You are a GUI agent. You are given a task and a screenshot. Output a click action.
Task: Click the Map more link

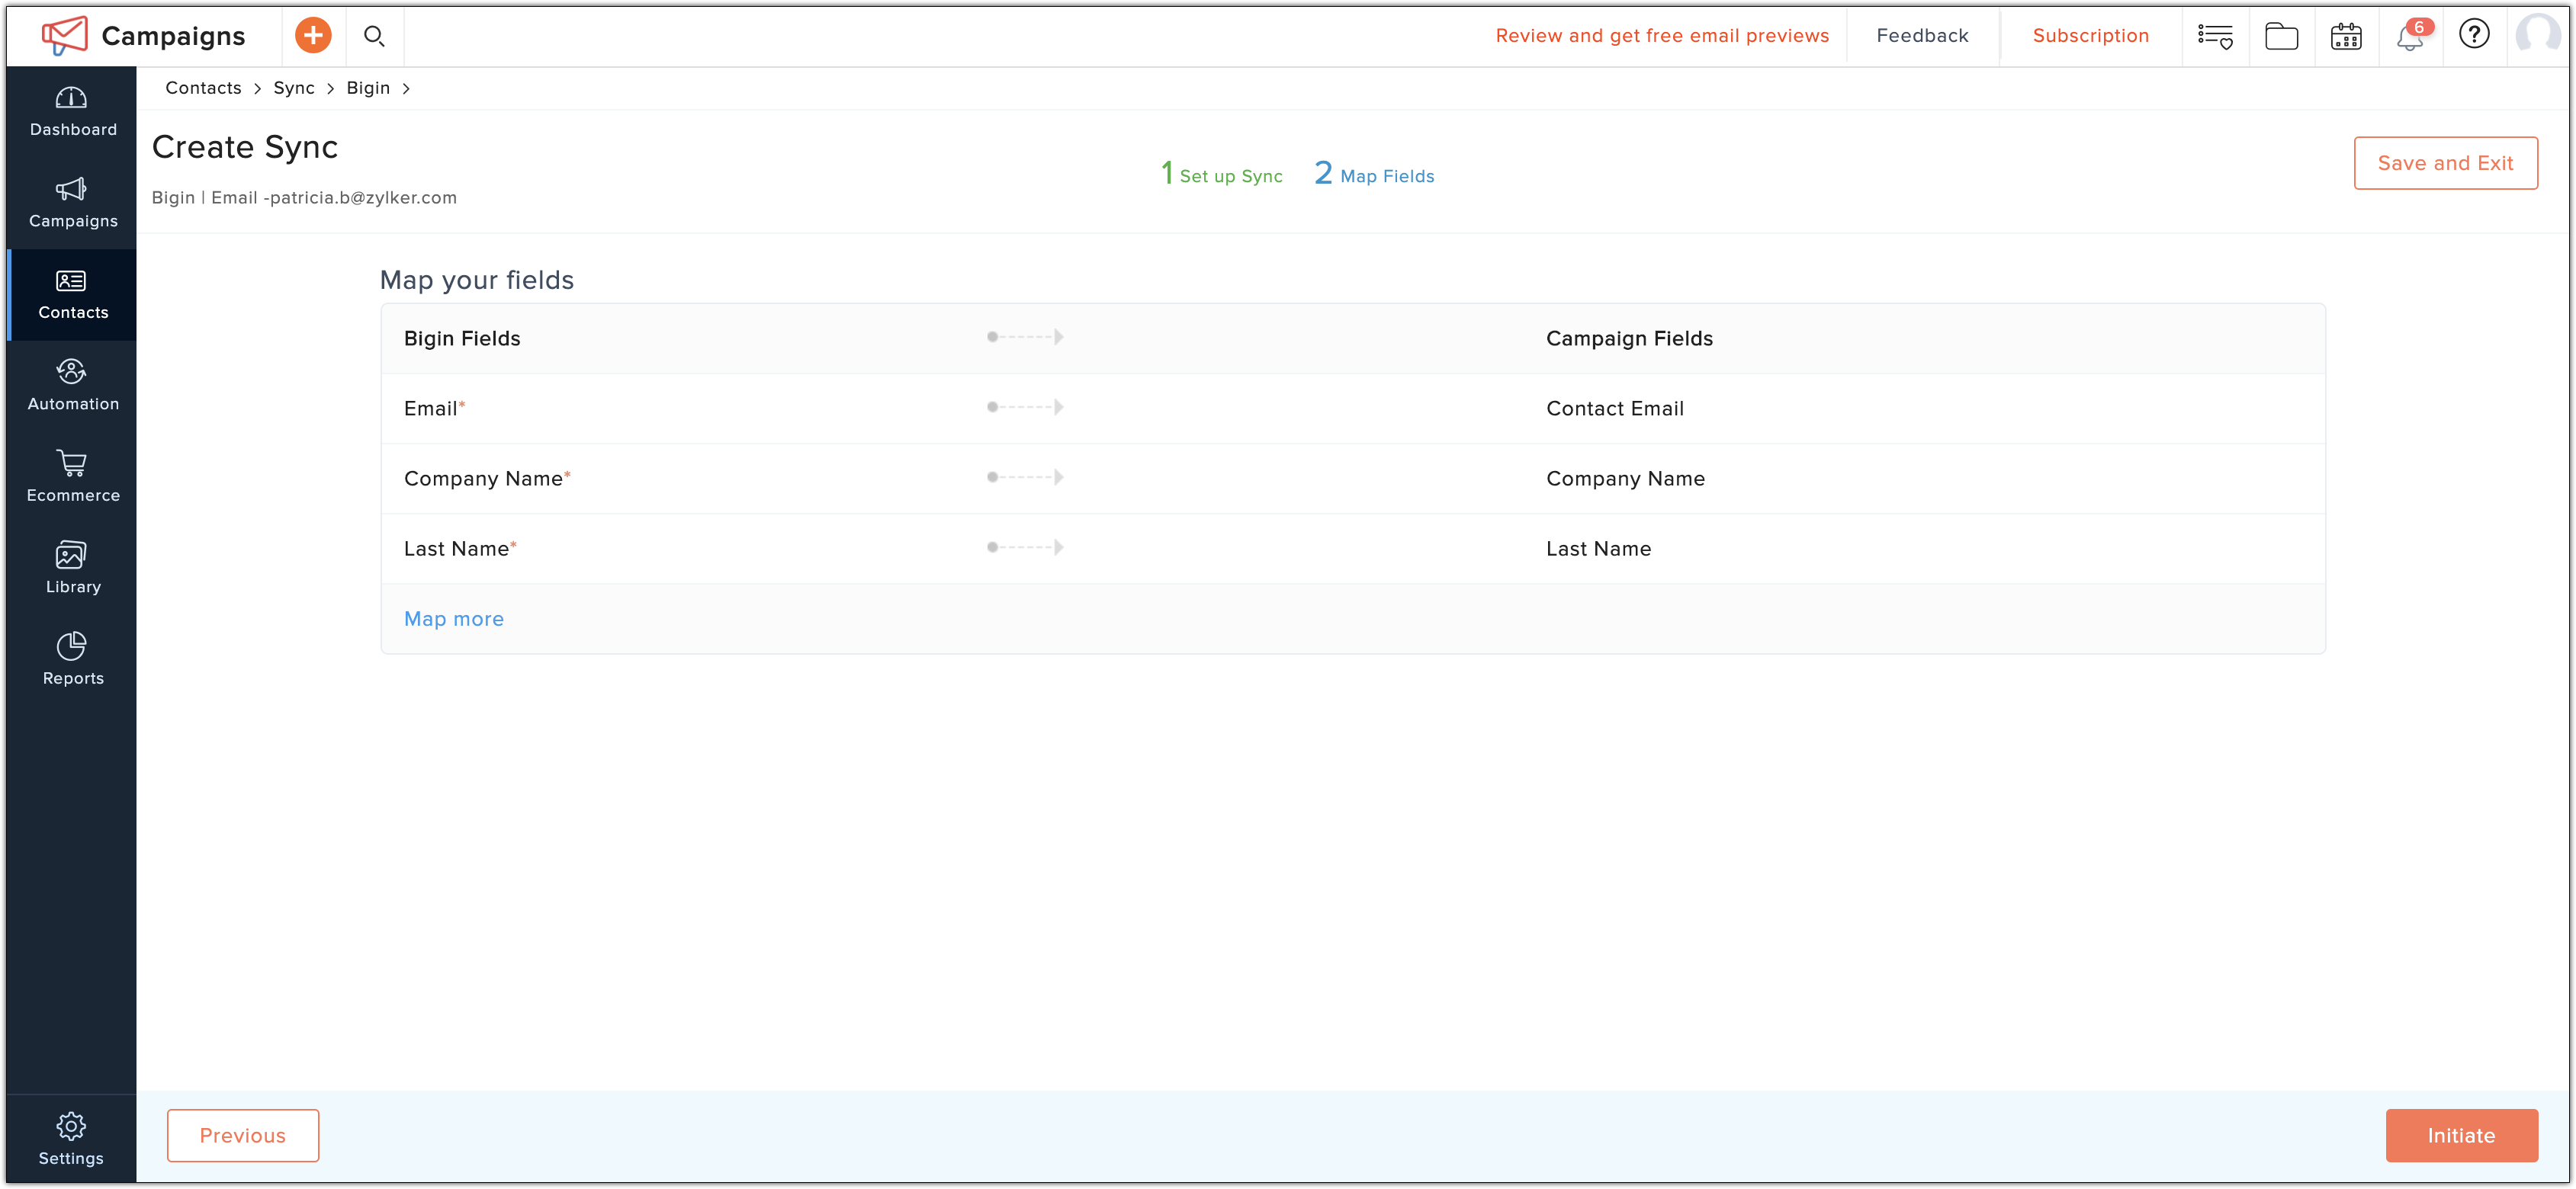(454, 618)
